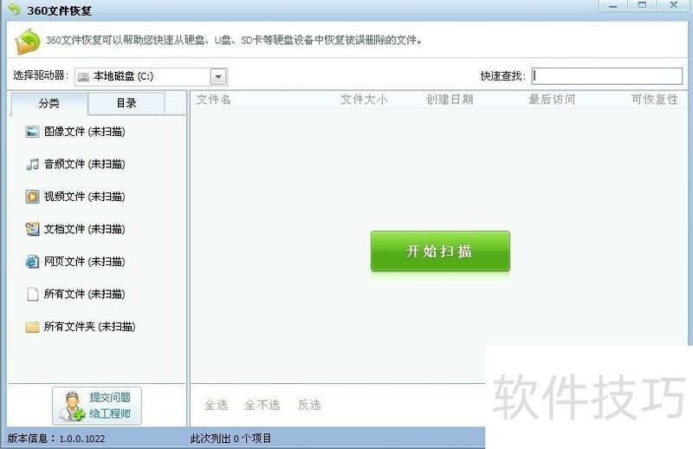Minimize the 360 file recovery window
The height and width of the screenshot is (449, 693).
point(612,6)
